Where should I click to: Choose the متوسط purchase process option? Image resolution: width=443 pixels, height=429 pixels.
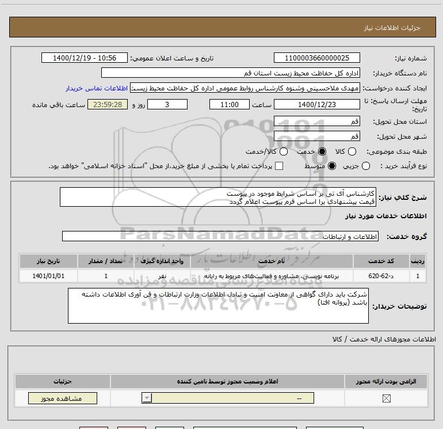coord(332,166)
